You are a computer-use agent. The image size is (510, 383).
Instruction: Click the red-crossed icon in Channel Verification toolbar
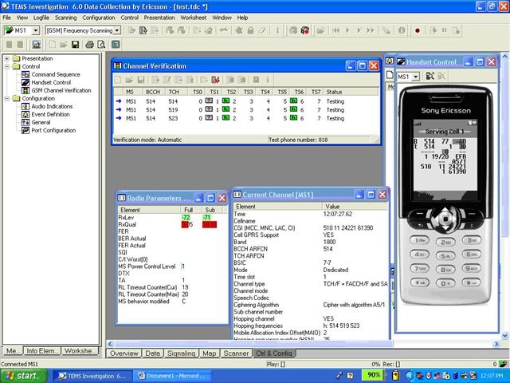(x=215, y=80)
